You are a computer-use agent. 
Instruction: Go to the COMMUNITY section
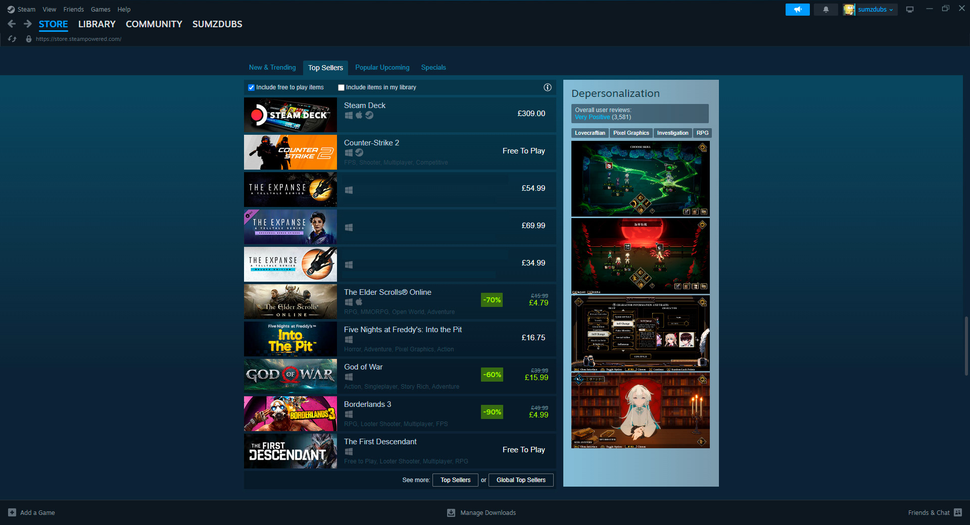point(154,24)
